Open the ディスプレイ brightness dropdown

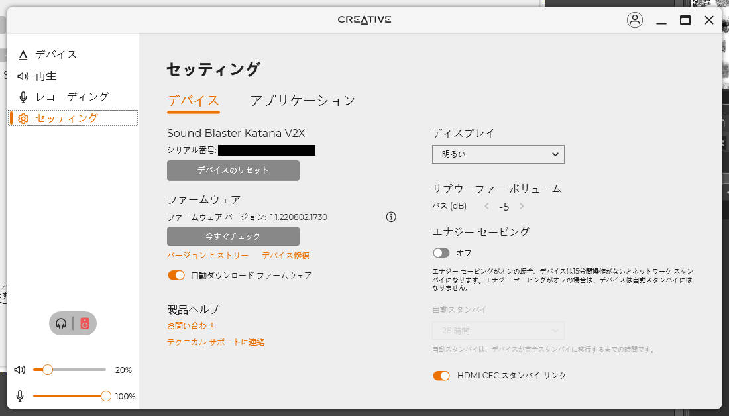tap(498, 154)
